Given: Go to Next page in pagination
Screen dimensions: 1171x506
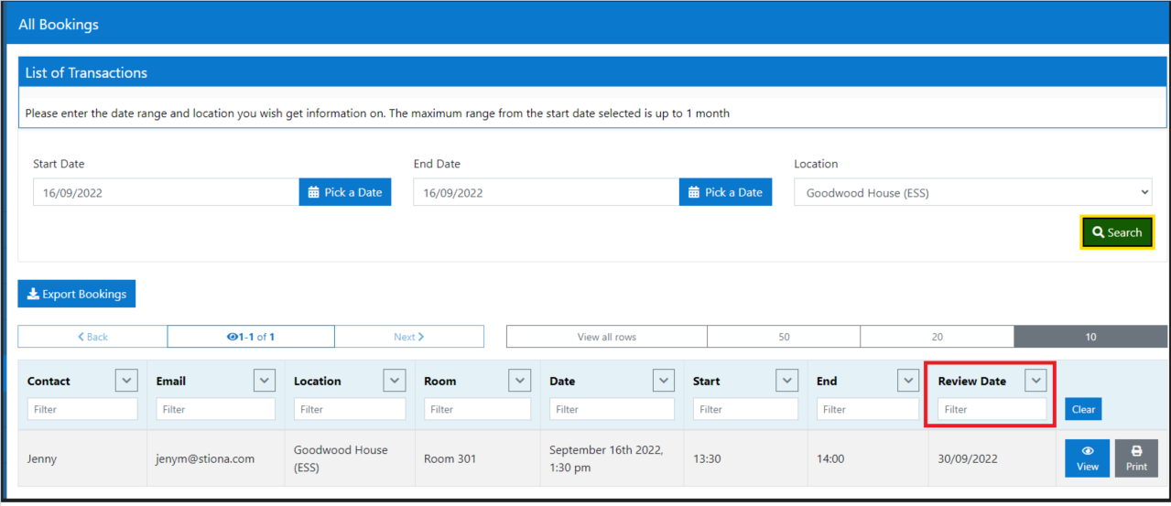Looking at the screenshot, I should 409,337.
